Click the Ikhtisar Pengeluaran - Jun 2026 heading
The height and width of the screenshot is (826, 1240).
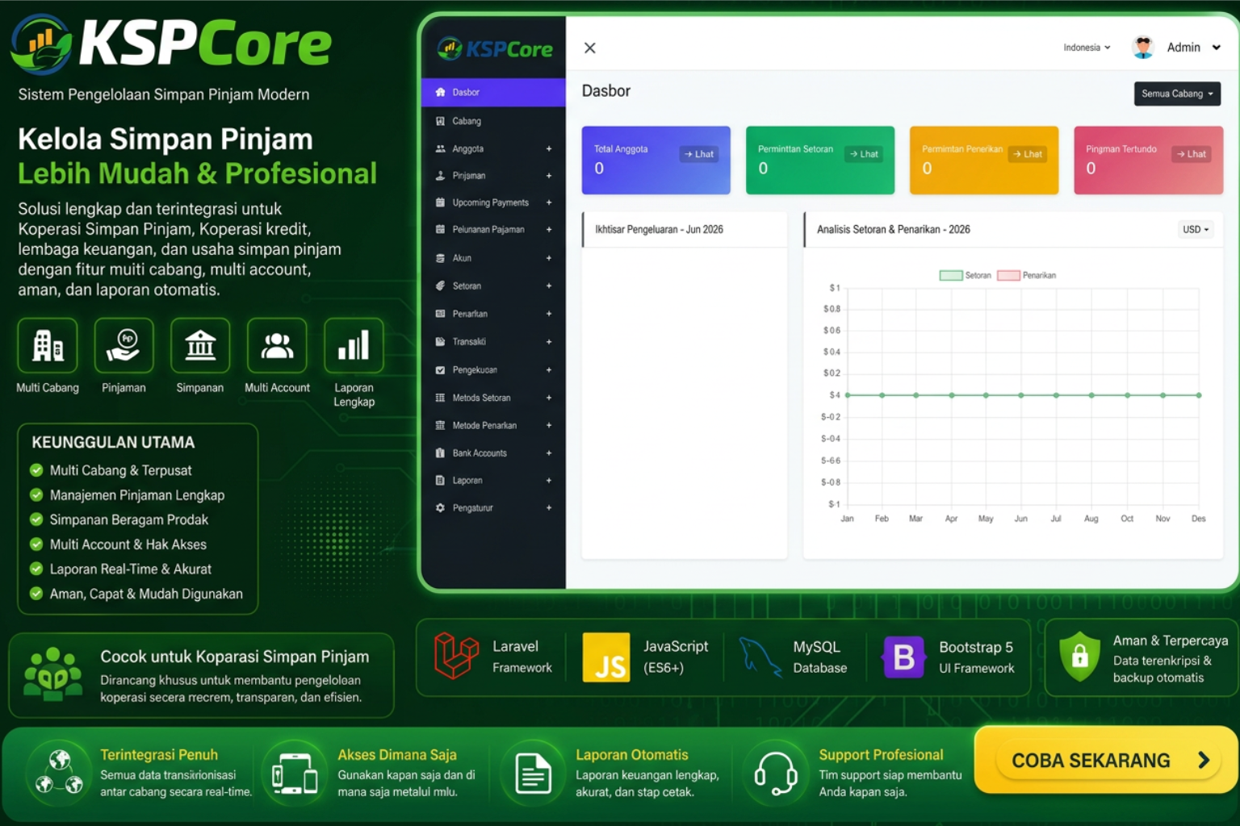click(x=659, y=230)
